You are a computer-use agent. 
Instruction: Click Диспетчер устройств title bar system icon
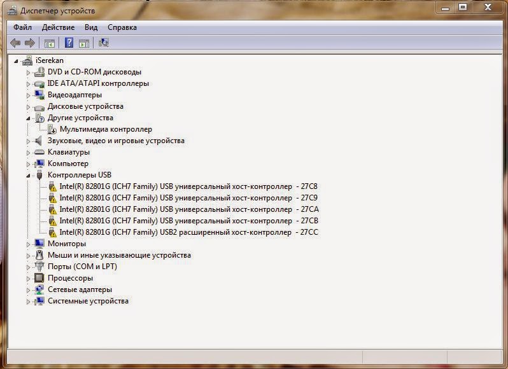(x=12, y=11)
